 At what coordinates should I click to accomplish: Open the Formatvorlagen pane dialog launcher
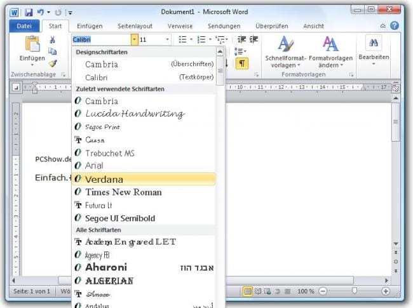click(x=351, y=75)
